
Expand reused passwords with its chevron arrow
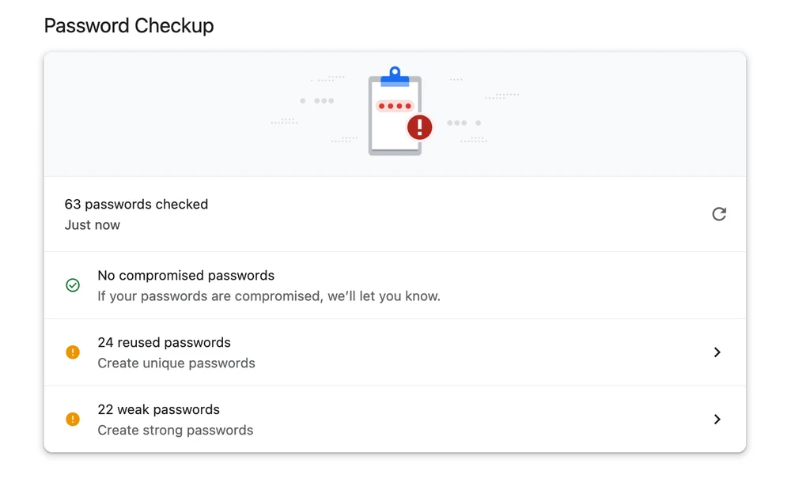tap(717, 352)
